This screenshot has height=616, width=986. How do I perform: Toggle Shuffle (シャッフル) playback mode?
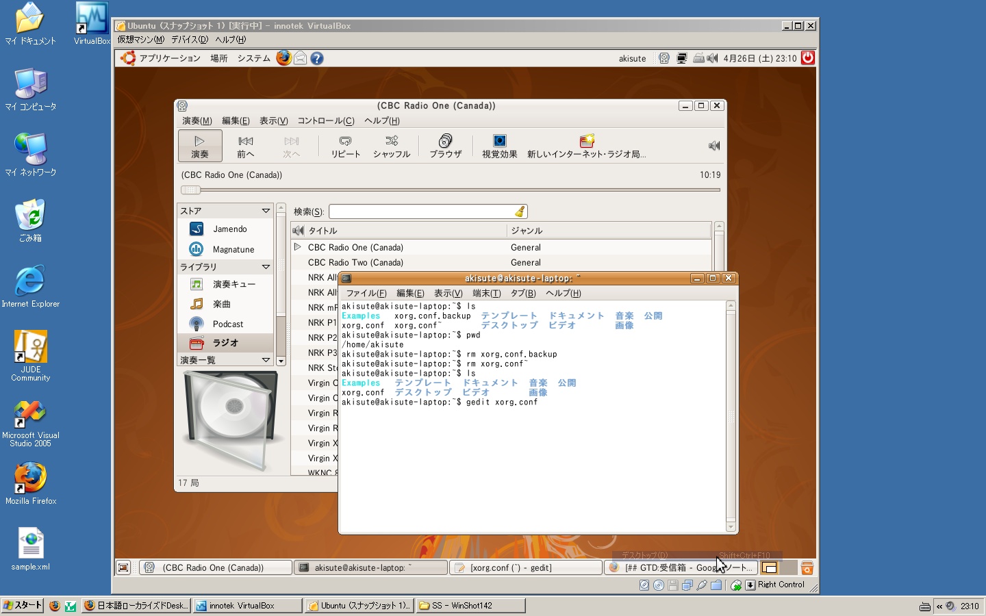coord(392,146)
